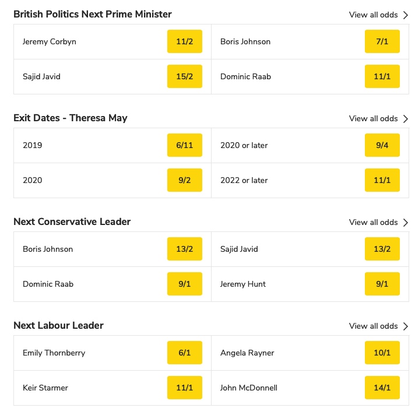Pick Sajid Javid 15/2 odds for Prime Minister
The width and height of the screenshot is (415, 415).
pyautogui.click(x=184, y=76)
